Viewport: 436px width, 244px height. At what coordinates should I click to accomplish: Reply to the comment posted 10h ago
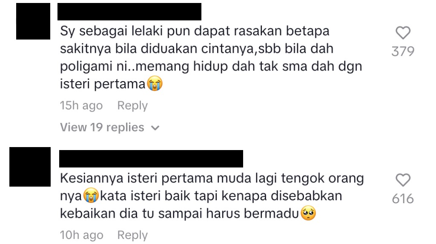coord(132,235)
